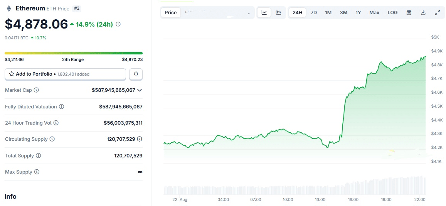Click the $5K axis label
The image size is (446, 206).
435,37
